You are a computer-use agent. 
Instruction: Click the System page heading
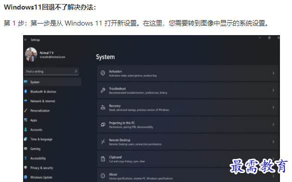pyautogui.click(x=105, y=57)
